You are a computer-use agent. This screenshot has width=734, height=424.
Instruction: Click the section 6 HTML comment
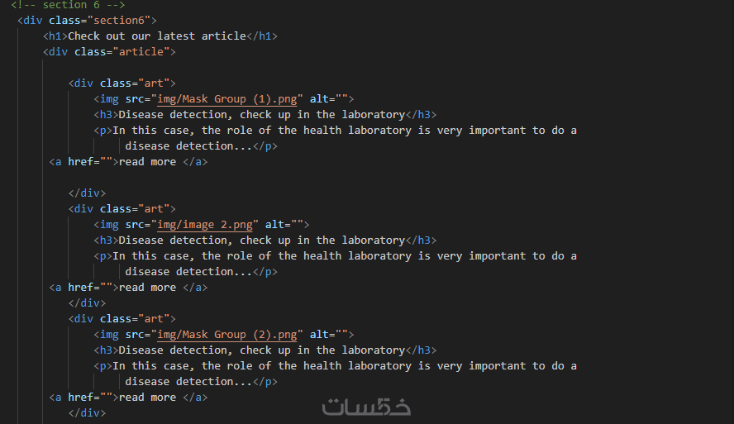tap(68, 5)
